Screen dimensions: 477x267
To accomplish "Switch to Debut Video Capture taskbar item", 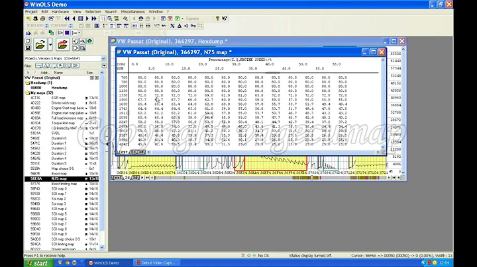I will [x=158, y=263].
